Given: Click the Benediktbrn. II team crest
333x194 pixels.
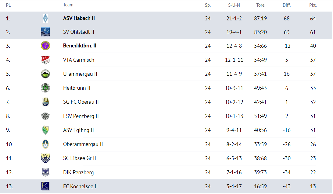Looking at the screenshot, I should 45,46.
